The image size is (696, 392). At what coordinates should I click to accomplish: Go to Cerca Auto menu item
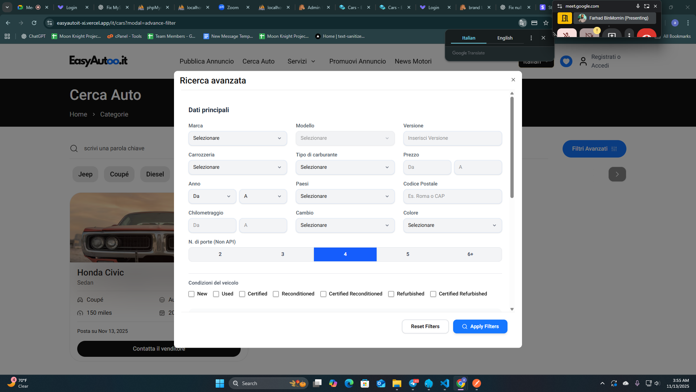pos(258,61)
